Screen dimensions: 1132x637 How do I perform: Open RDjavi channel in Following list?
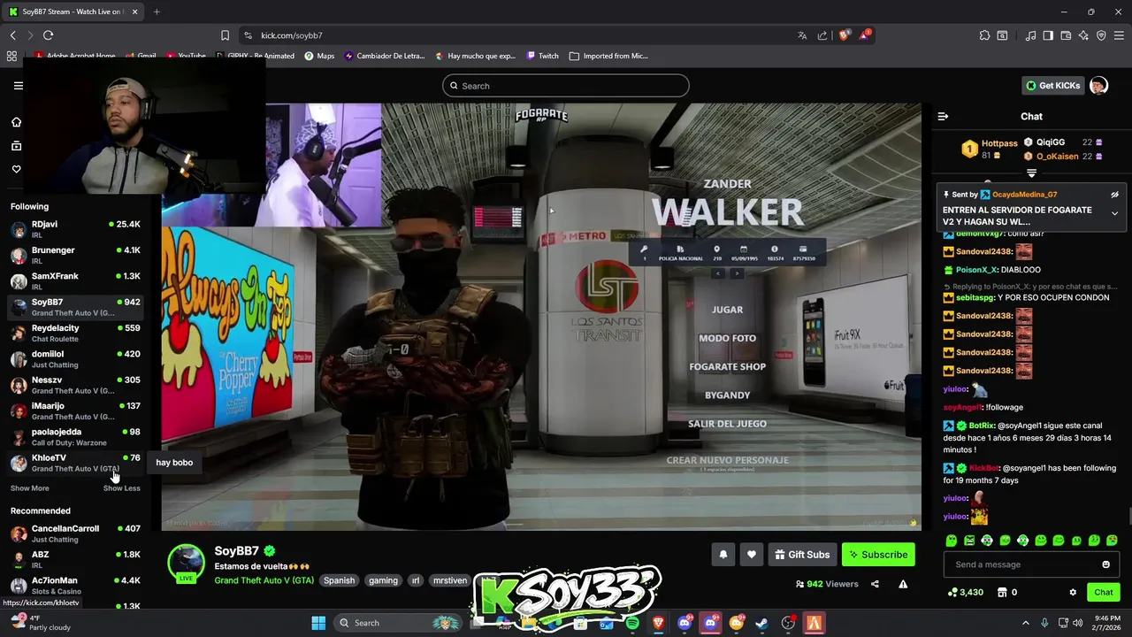point(75,229)
